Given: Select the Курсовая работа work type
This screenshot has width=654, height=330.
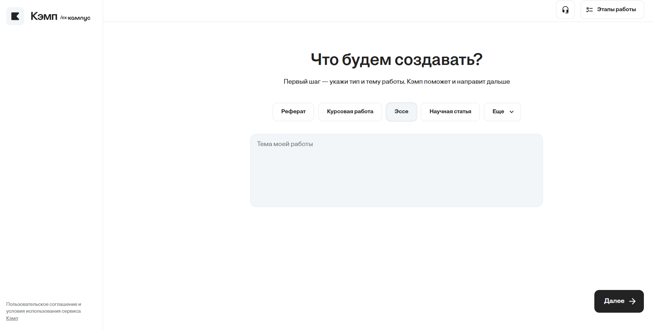Looking at the screenshot, I should coord(350,112).
